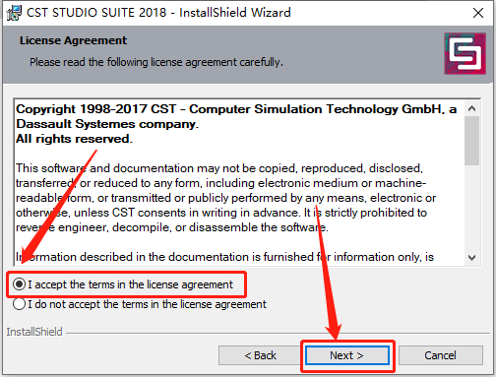Click the 'License Agreement' heading
The height and width of the screenshot is (377, 496).
(73, 40)
